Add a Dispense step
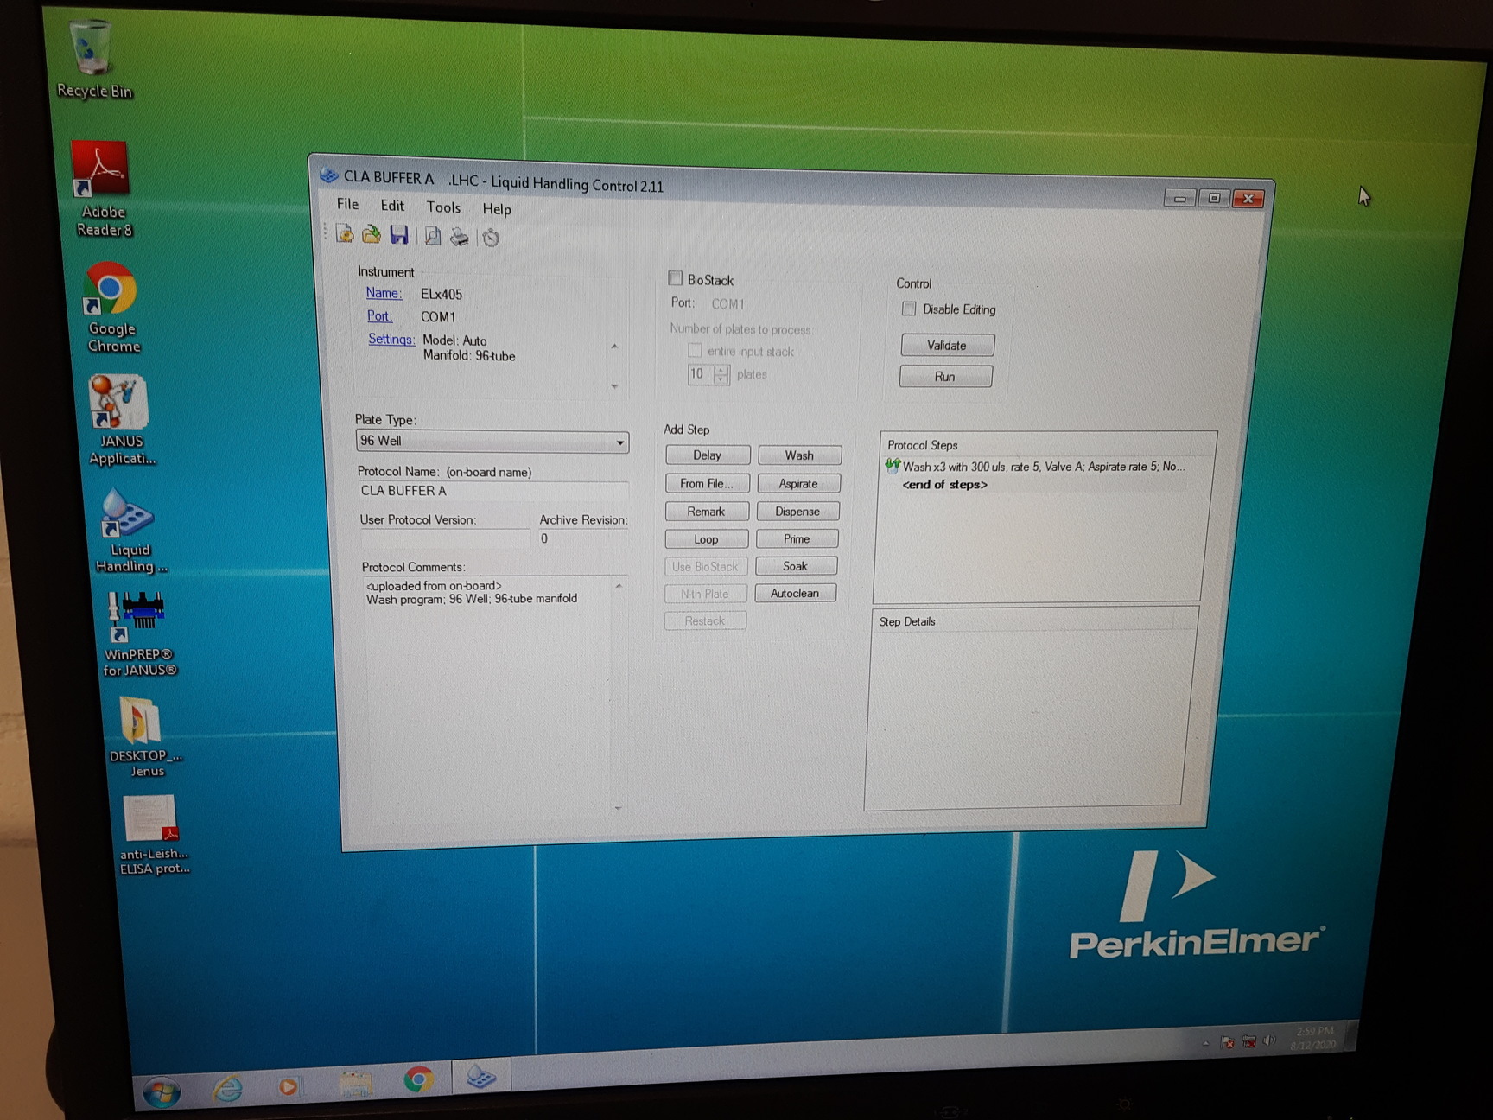The image size is (1493, 1120). click(797, 512)
